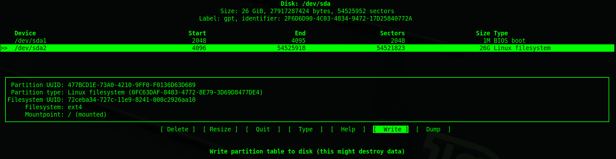Click the Device column header
The height and width of the screenshot is (159, 616).
coord(25,33)
